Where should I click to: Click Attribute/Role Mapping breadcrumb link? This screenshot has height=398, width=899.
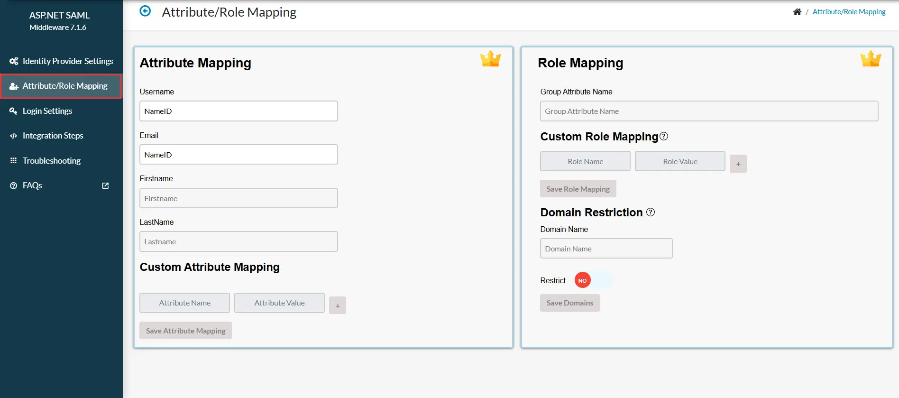point(849,12)
